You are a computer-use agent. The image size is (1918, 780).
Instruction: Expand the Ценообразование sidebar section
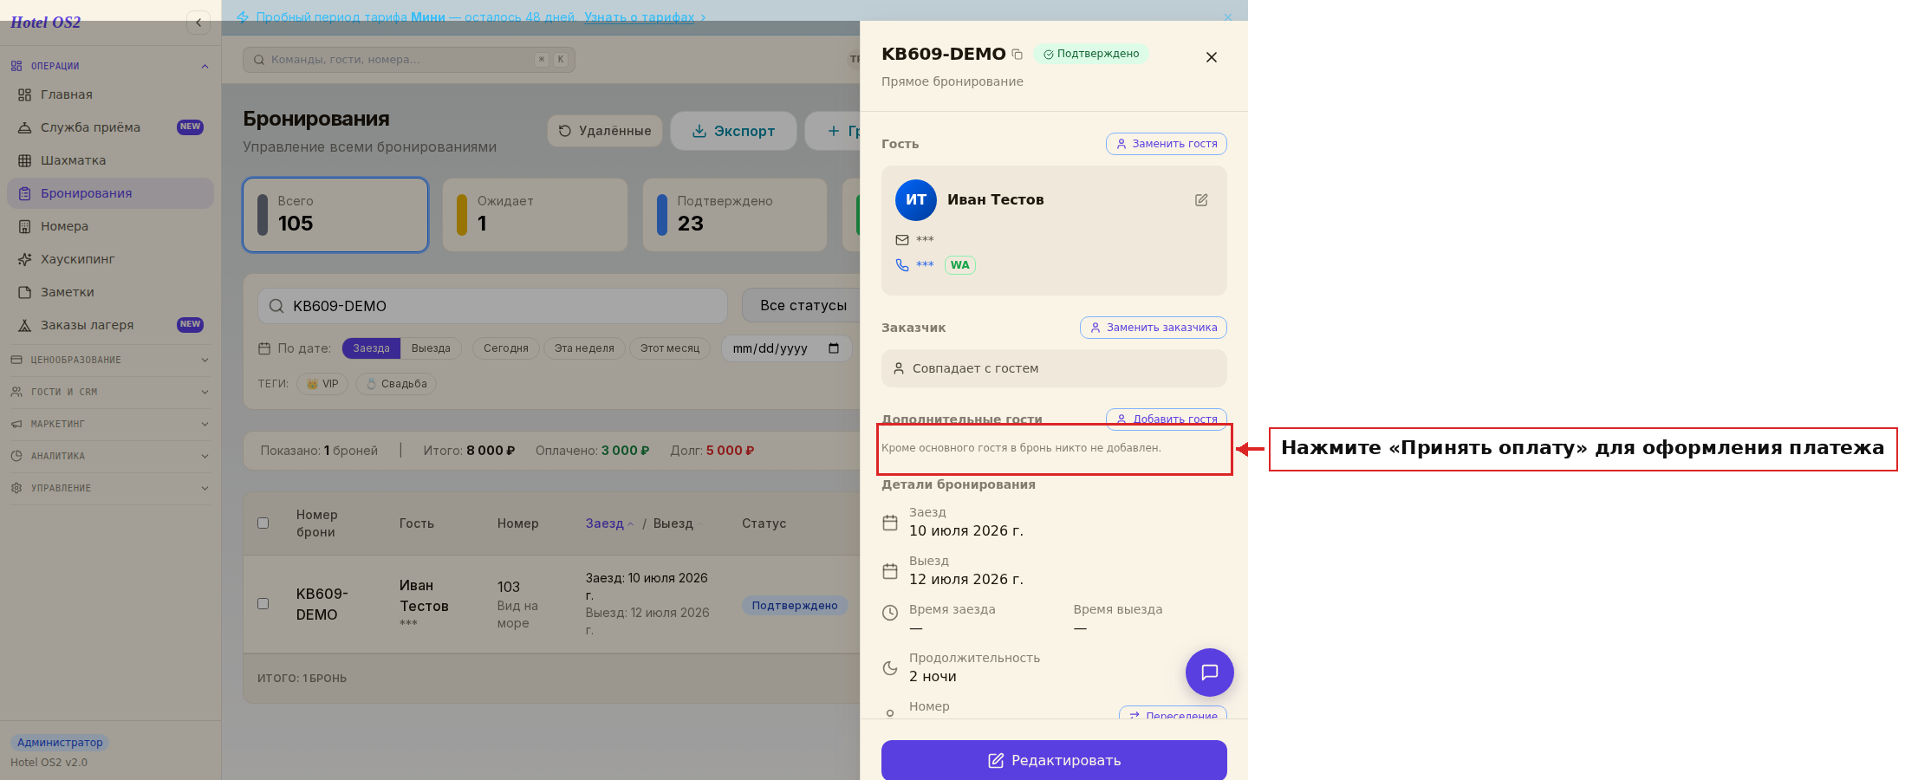(x=109, y=360)
